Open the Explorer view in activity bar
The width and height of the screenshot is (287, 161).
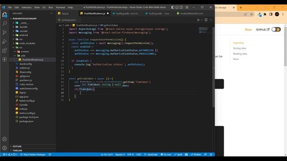tap(4, 15)
